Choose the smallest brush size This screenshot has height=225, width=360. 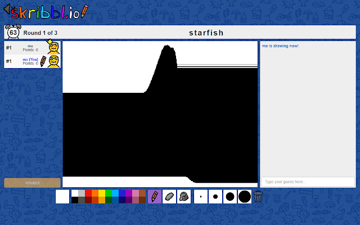(x=201, y=196)
